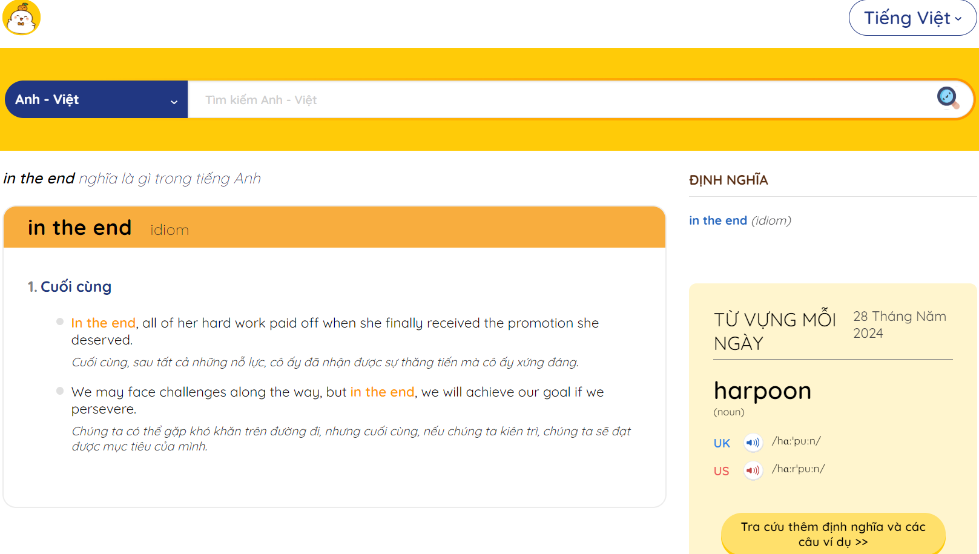The image size is (979, 554).
Task: Click the UK label beside the pronunciation
Action: (x=722, y=443)
